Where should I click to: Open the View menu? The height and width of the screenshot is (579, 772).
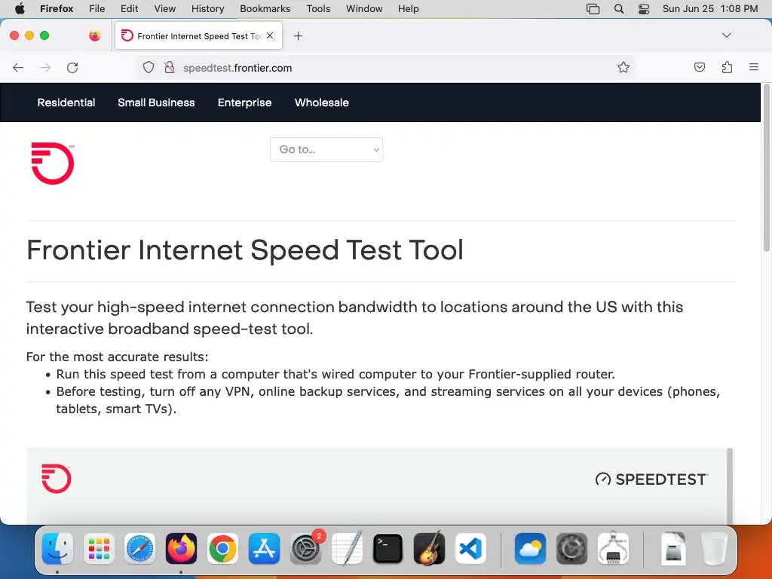[x=164, y=9]
